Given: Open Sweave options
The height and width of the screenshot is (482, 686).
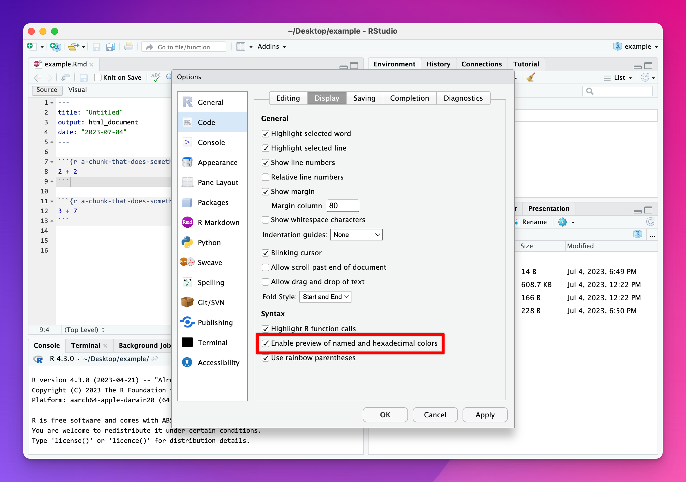Looking at the screenshot, I should click(x=212, y=262).
